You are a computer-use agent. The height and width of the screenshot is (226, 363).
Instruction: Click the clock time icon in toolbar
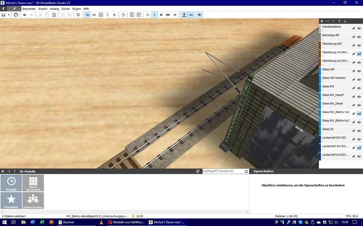(123, 15)
